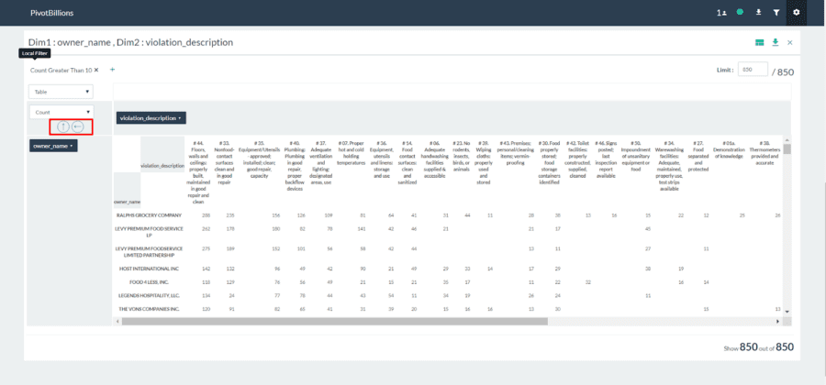Click the # 27. Food separated header

(698, 156)
